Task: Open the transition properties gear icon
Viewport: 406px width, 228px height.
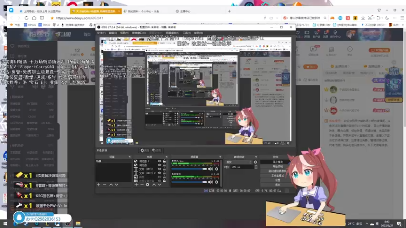Action: click(x=255, y=162)
